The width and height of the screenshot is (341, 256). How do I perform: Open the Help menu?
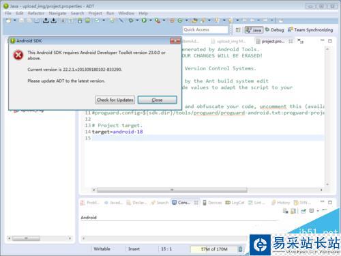coord(143,13)
